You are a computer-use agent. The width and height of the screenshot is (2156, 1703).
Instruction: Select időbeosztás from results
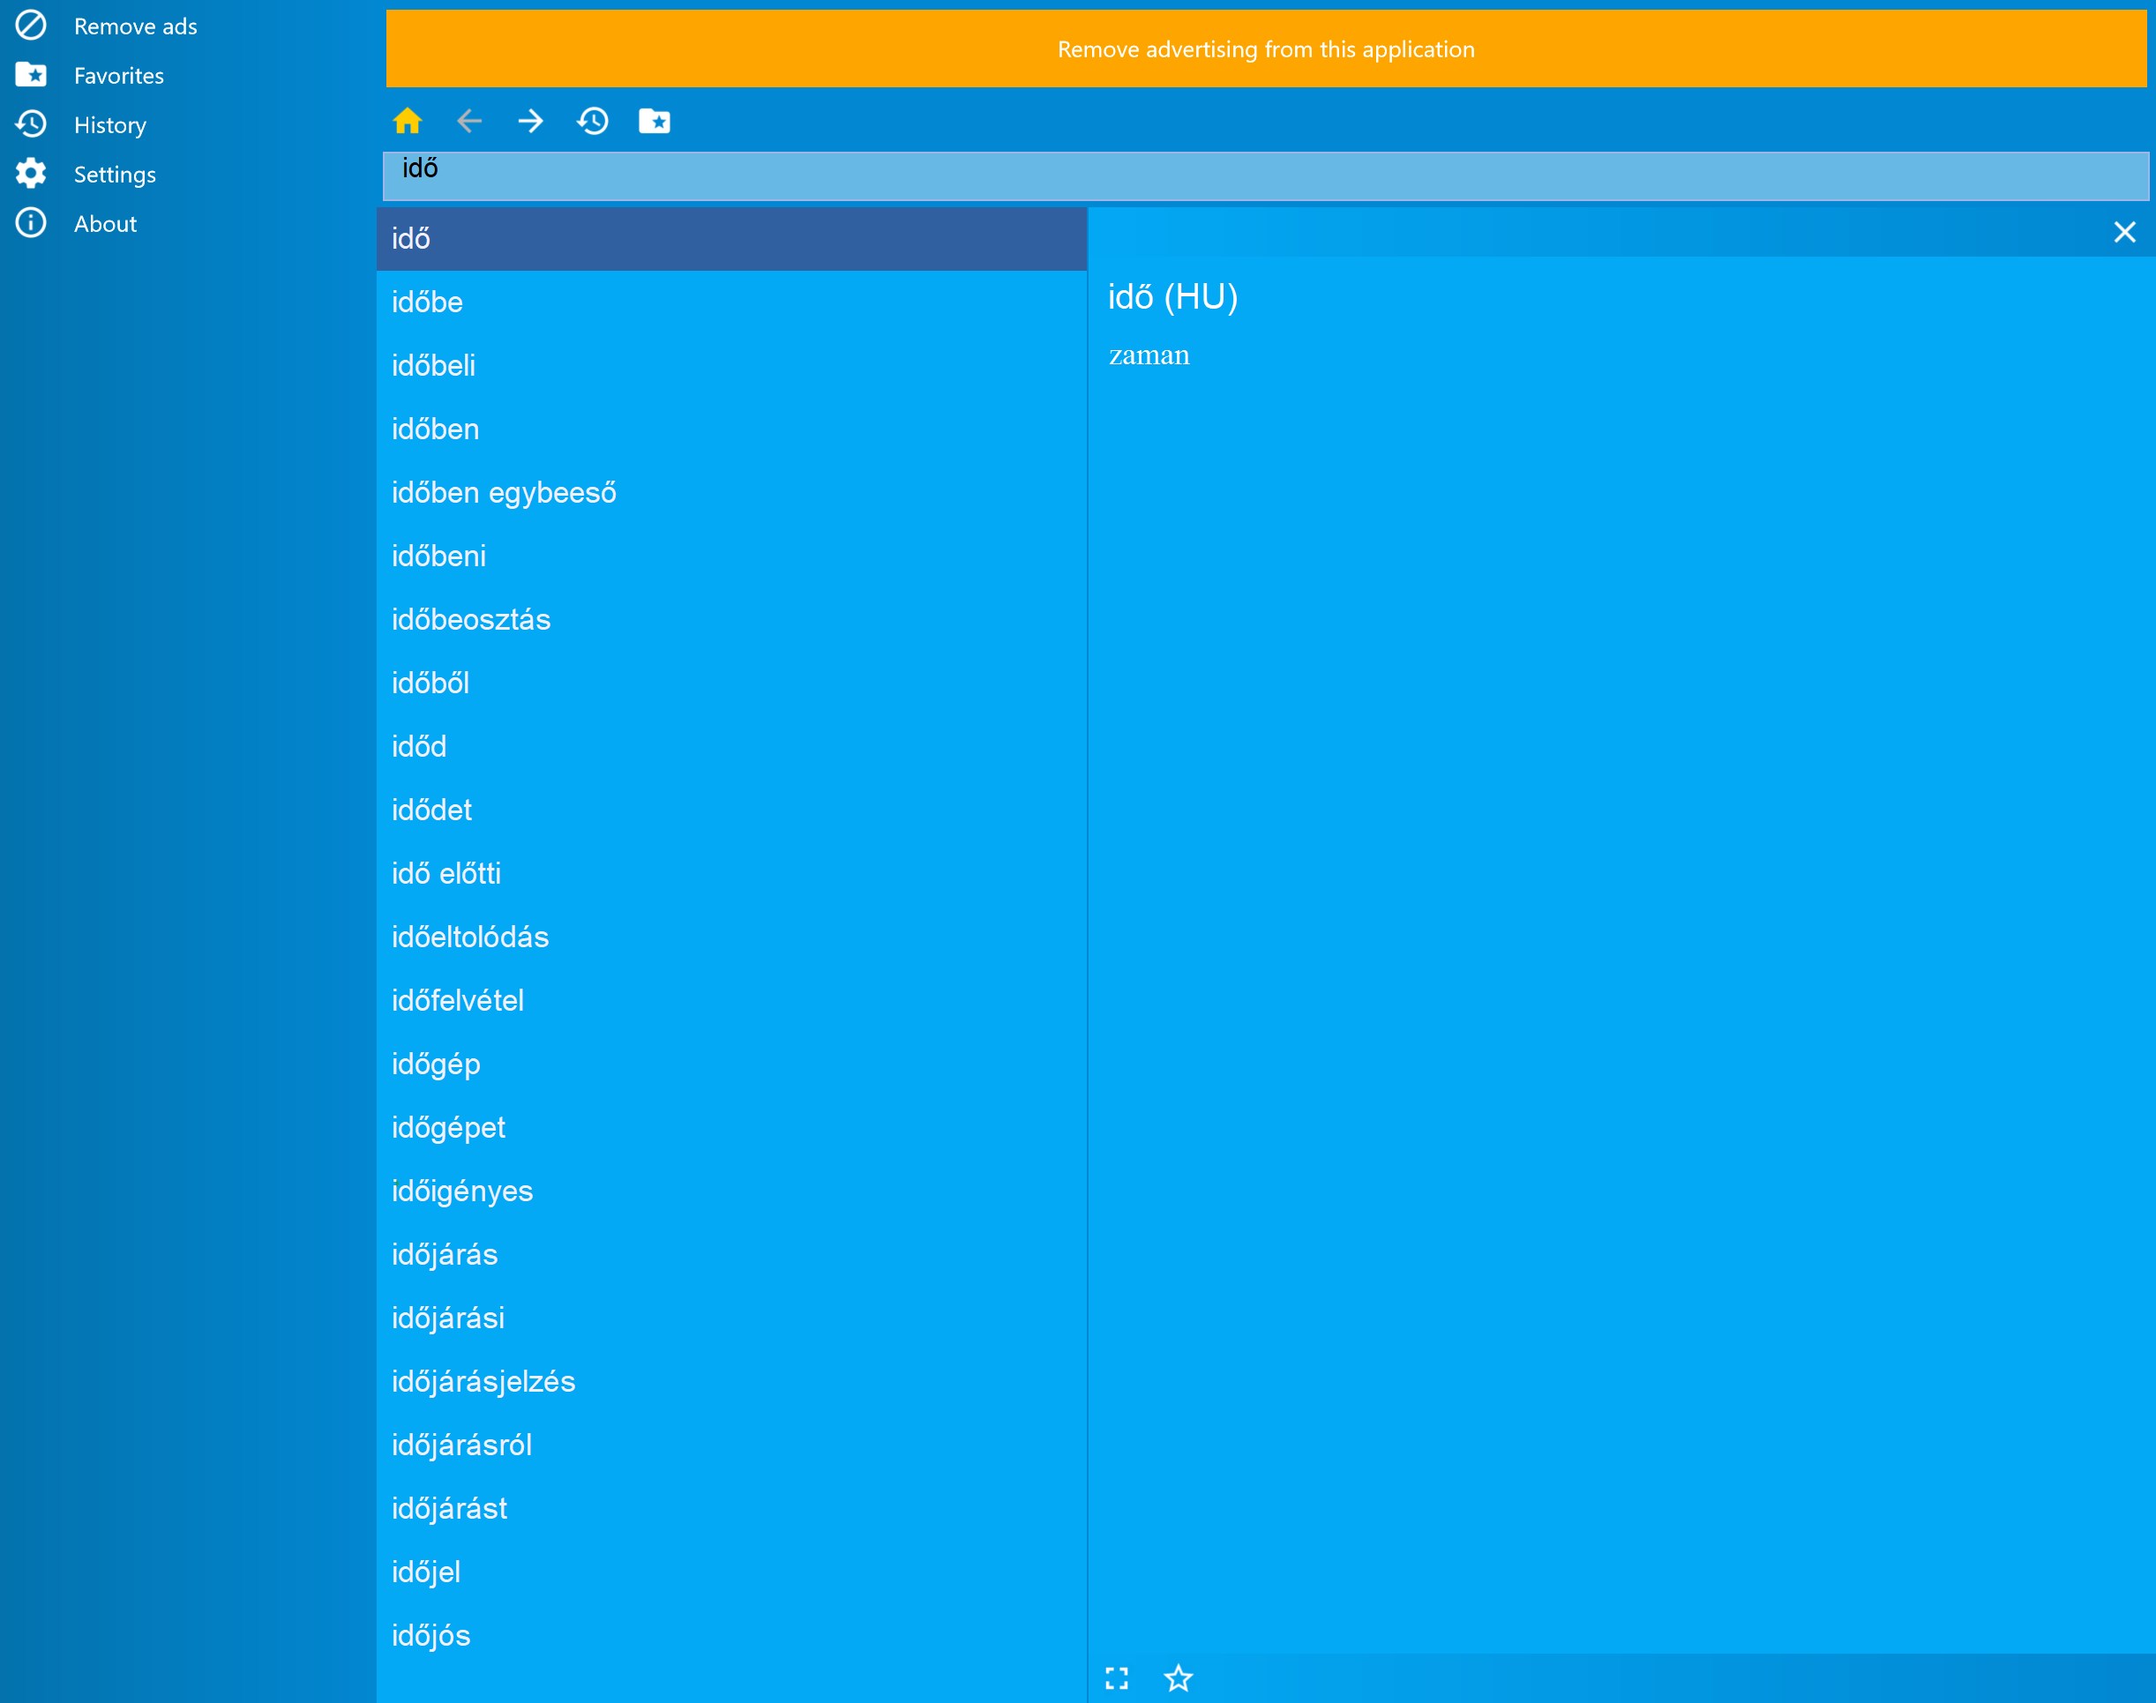click(x=471, y=619)
